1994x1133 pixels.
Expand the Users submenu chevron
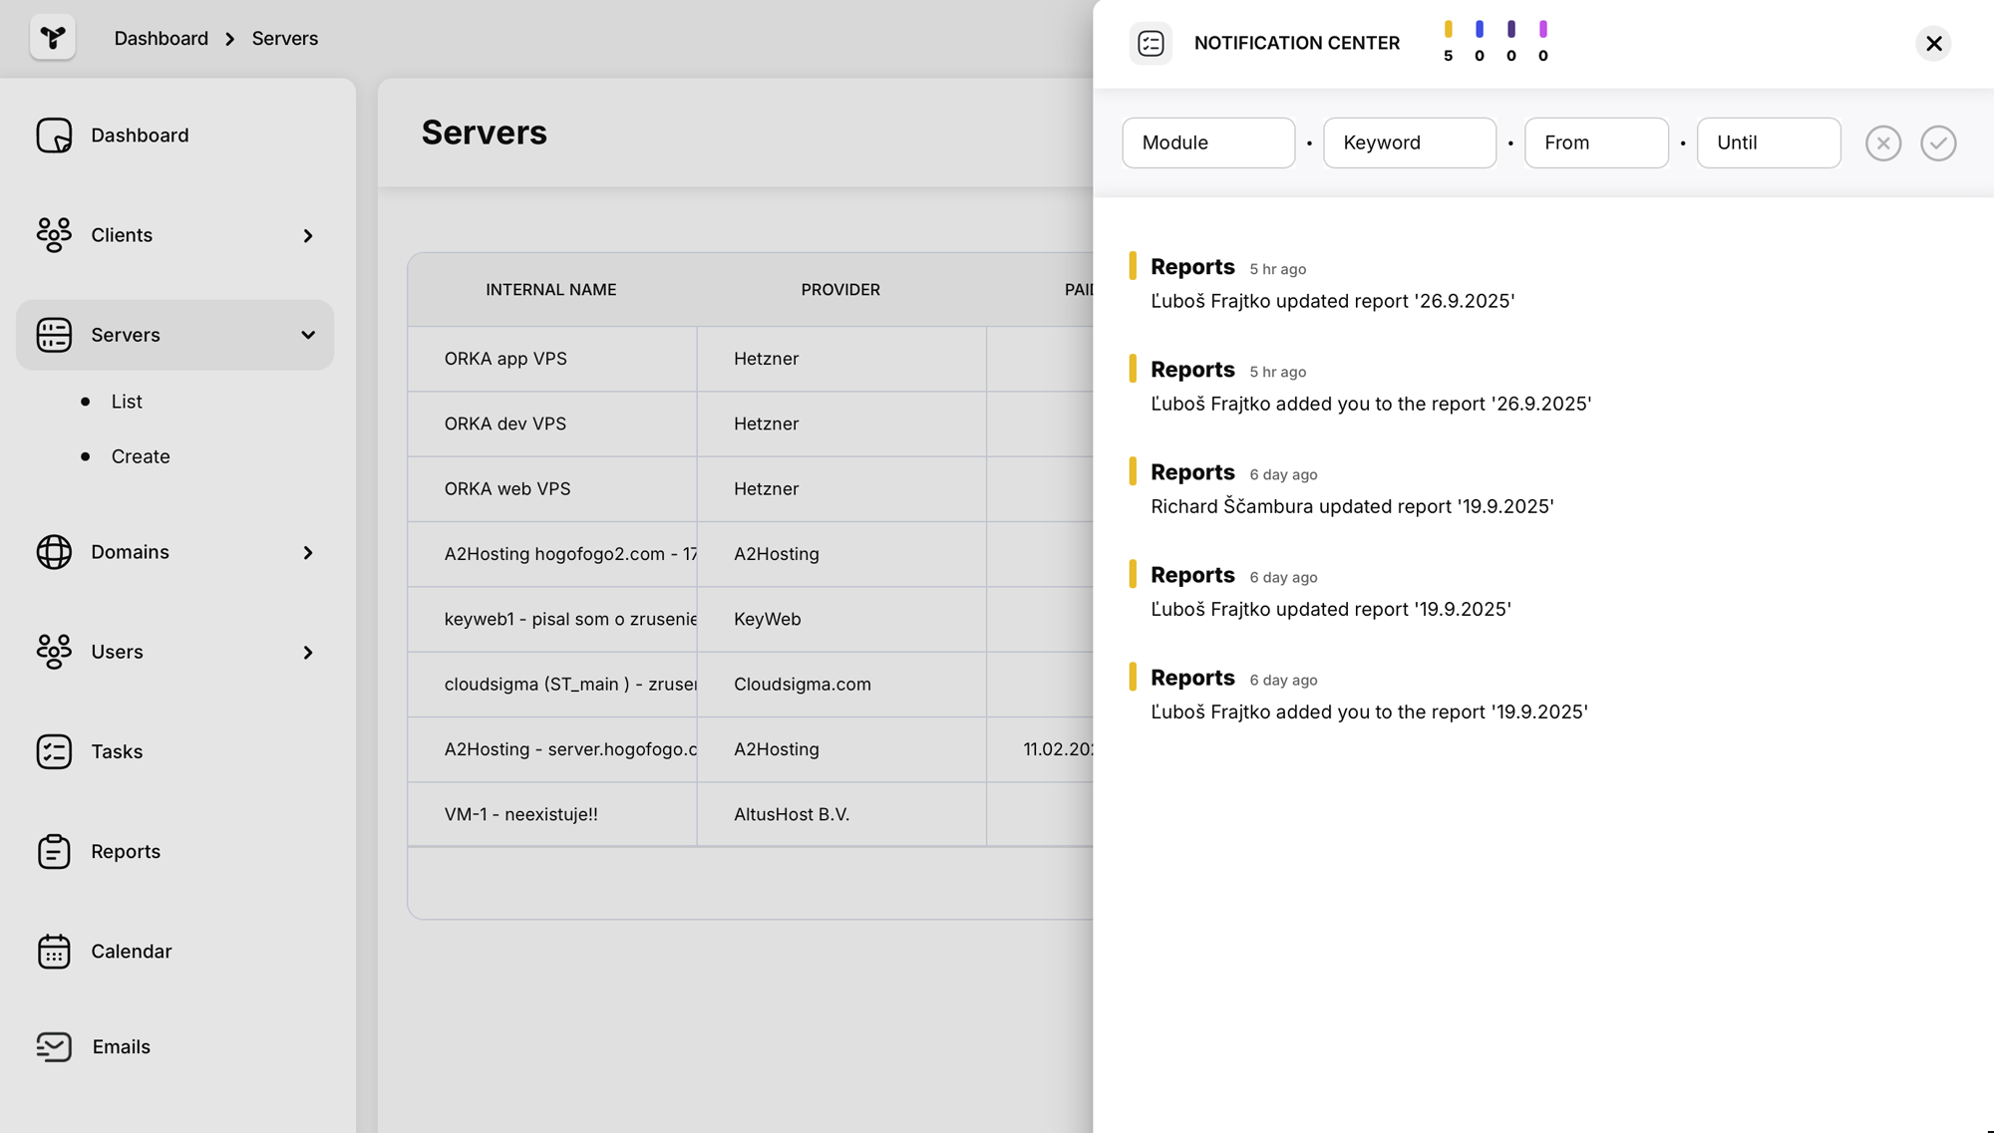pyautogui.click(x=308, y=653)
